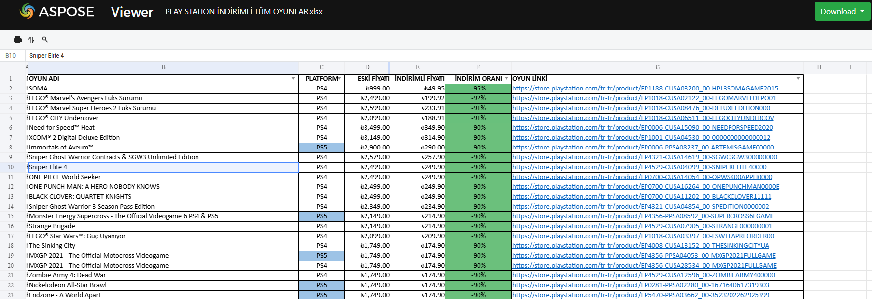Click the search magnifier icon
This screenshot has height=299, width=872.
[45, 40]
